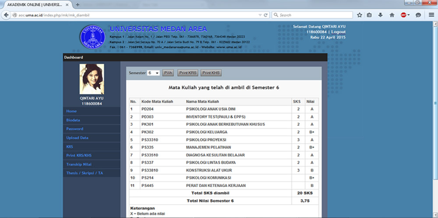Open the Adblock Plus dropdown arrow
The width and height of the screenshot is (438, 218).
click(x=409, y=15)
